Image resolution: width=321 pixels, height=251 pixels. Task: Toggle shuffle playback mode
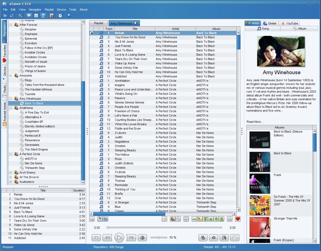203,237
